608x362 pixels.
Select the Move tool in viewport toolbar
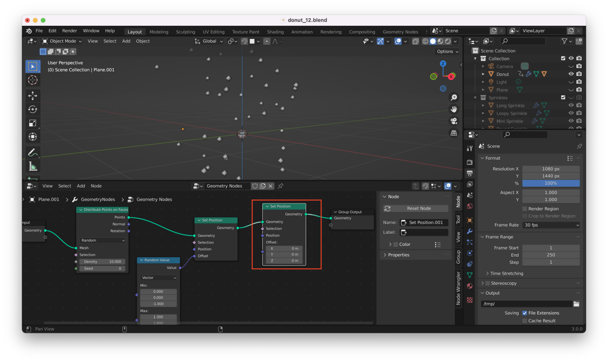click(x=33, y=96)
